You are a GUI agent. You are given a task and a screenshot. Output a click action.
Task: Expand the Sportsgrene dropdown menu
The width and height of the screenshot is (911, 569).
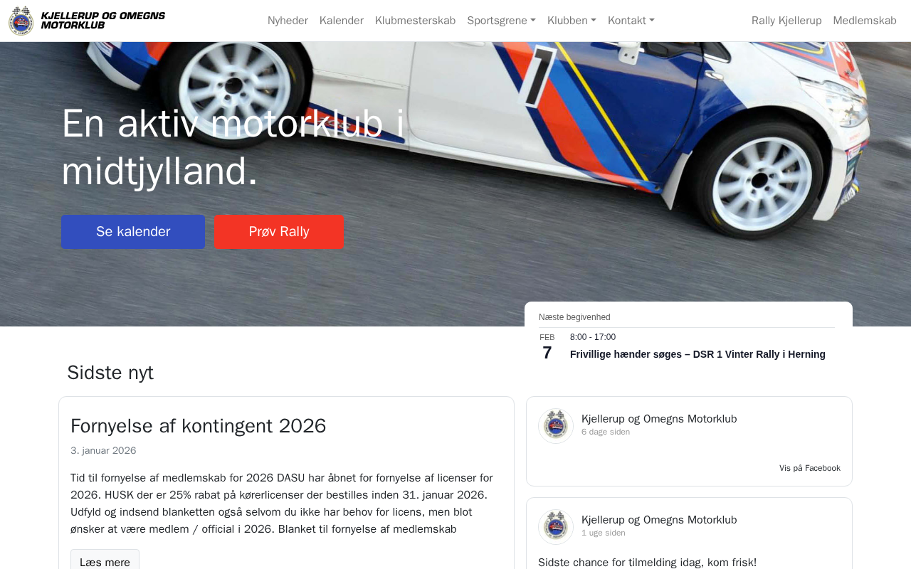[501, 21]
